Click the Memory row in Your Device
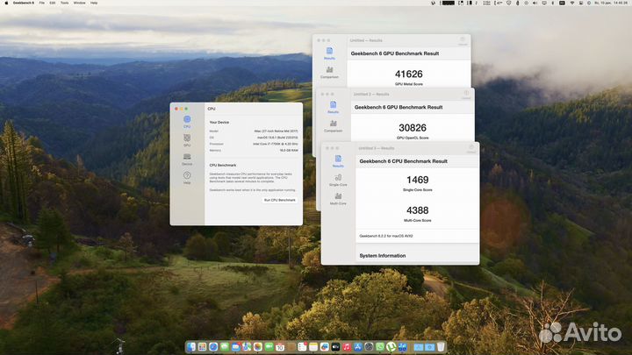The height and width of the screenshot is (355, 632). pos(254,150)
